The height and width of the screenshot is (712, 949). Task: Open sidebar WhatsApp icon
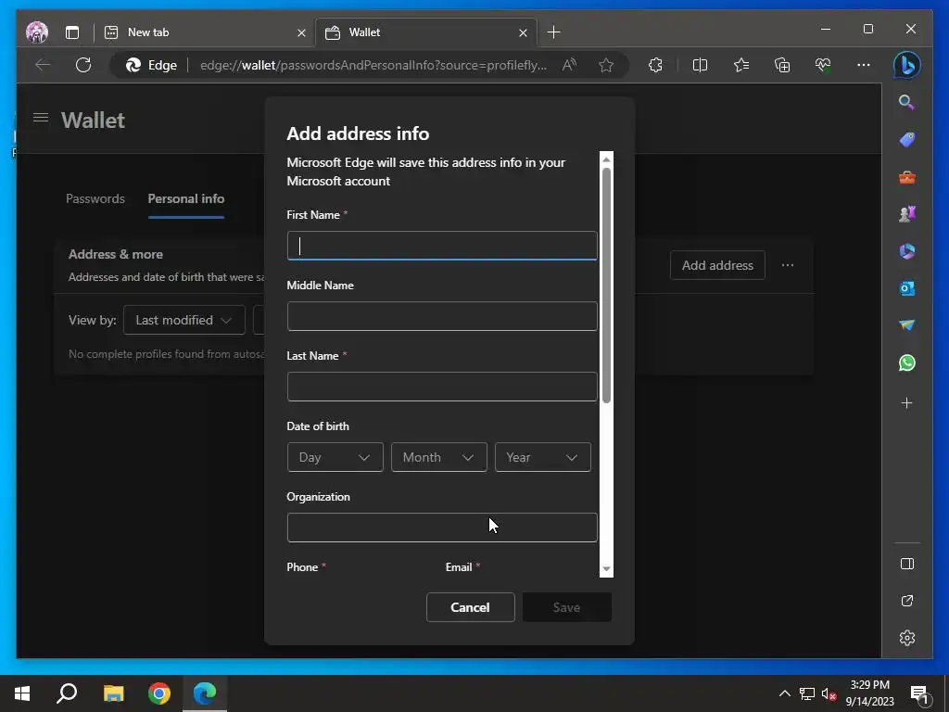point(906,362)
